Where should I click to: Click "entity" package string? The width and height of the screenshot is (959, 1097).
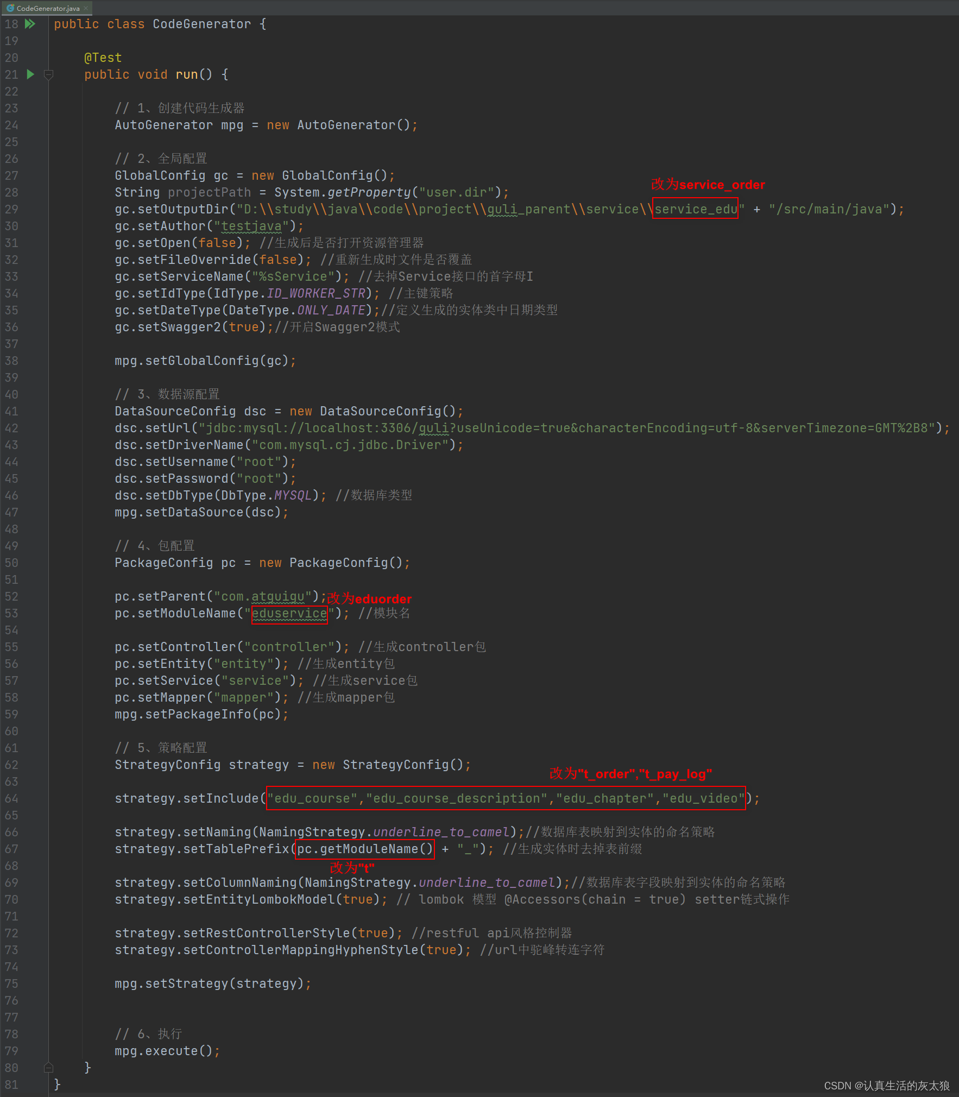pos(244,664)
